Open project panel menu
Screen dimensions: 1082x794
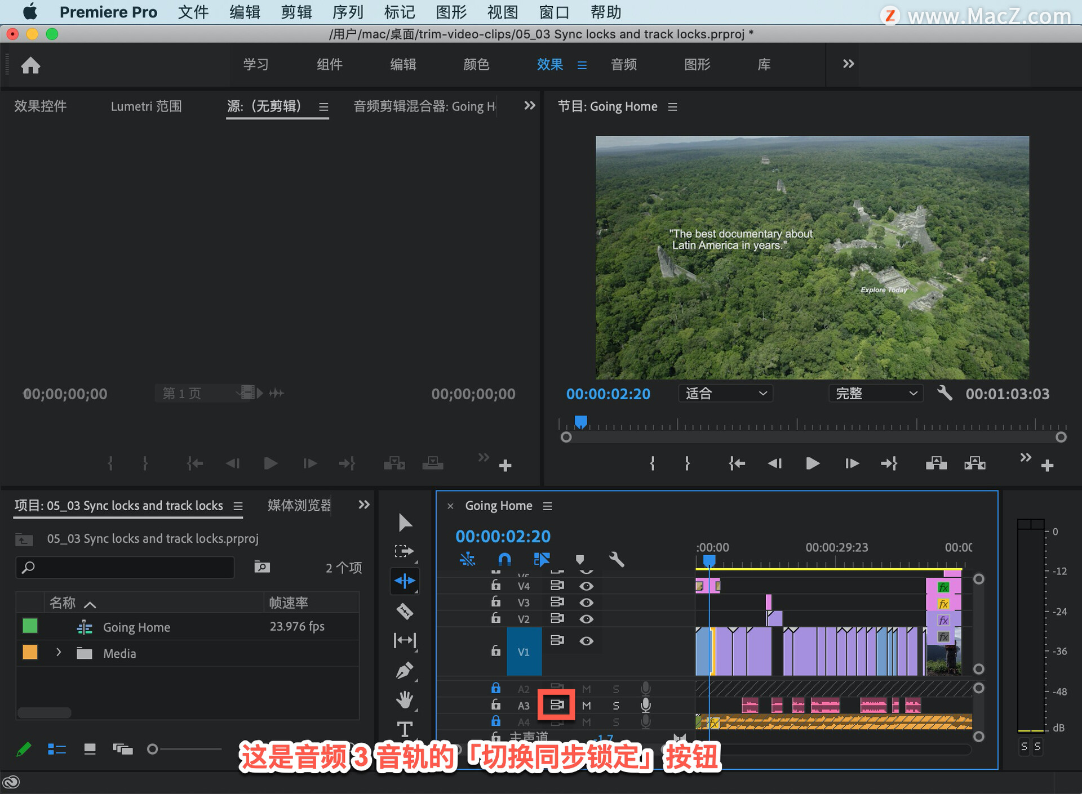coord(238,506)
